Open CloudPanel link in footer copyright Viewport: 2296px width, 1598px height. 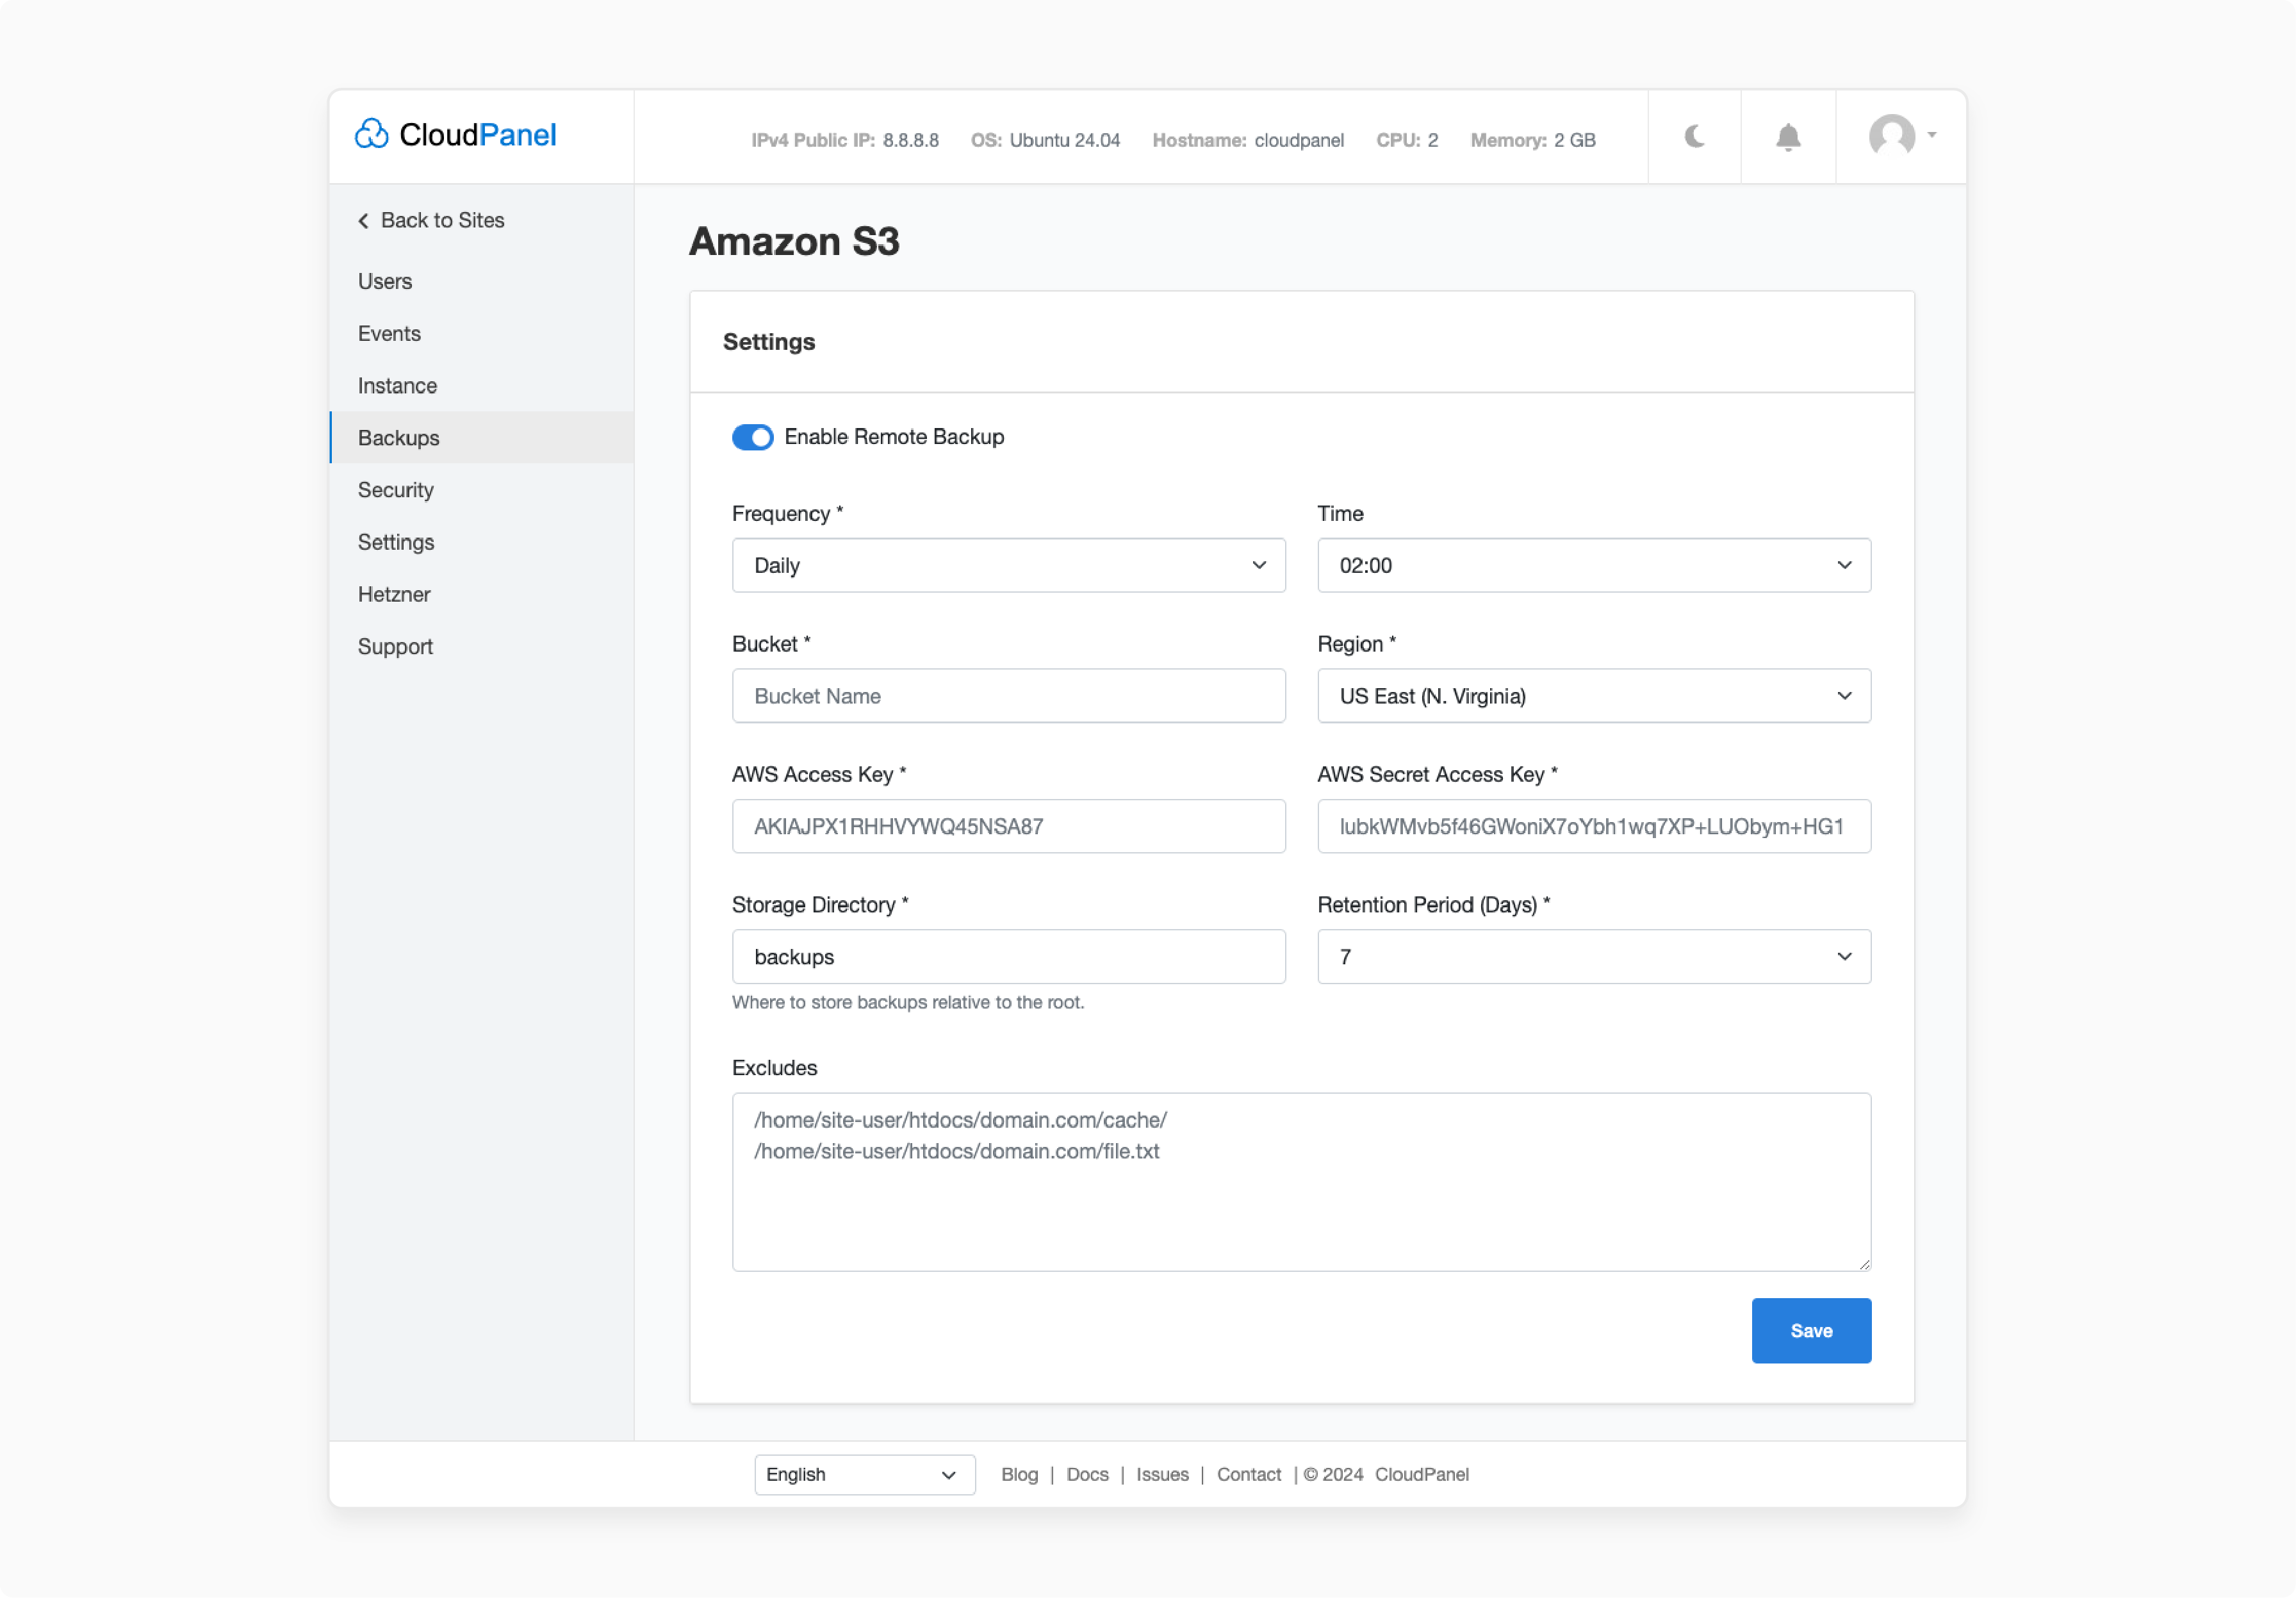pos(1421,1475)
